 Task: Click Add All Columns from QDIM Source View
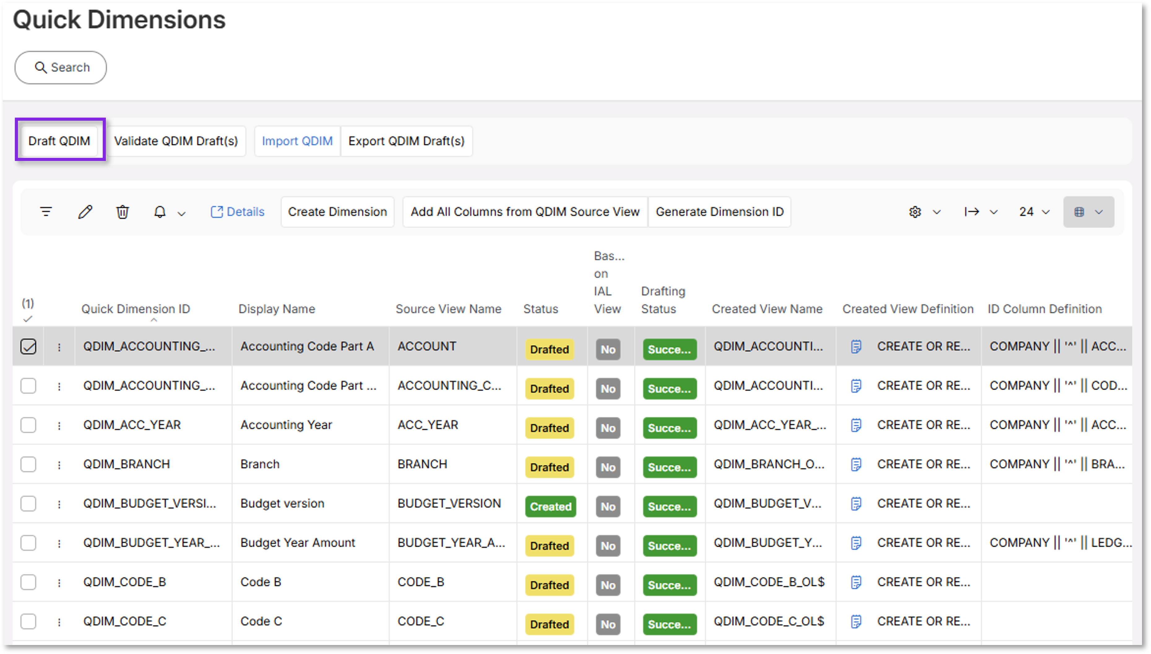pos(525,212)
